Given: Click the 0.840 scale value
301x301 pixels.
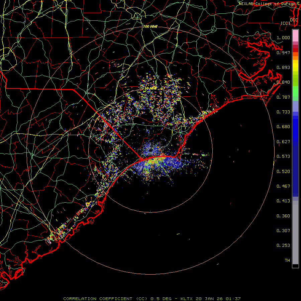Looking at the screenshot, I should 283,82.
